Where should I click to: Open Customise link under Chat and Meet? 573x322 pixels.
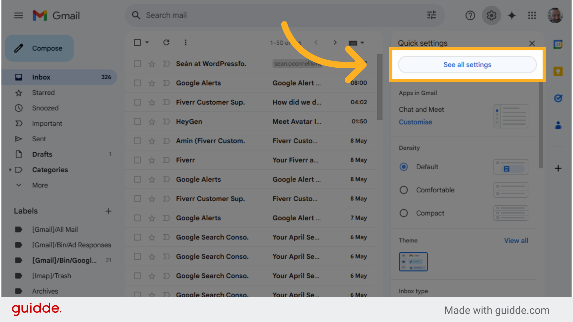(x=415, y=122)
